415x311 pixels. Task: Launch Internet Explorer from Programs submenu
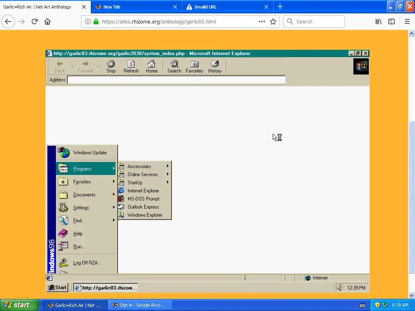144,191
